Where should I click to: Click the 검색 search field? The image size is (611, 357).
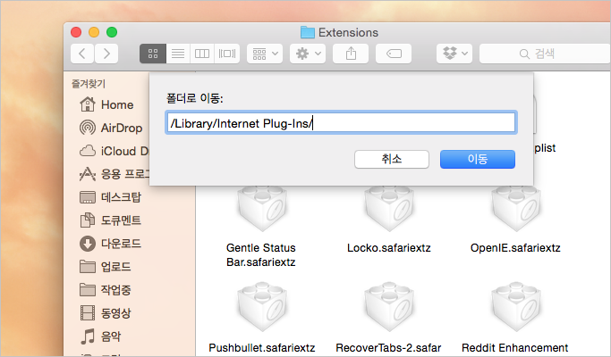(545, 54)
